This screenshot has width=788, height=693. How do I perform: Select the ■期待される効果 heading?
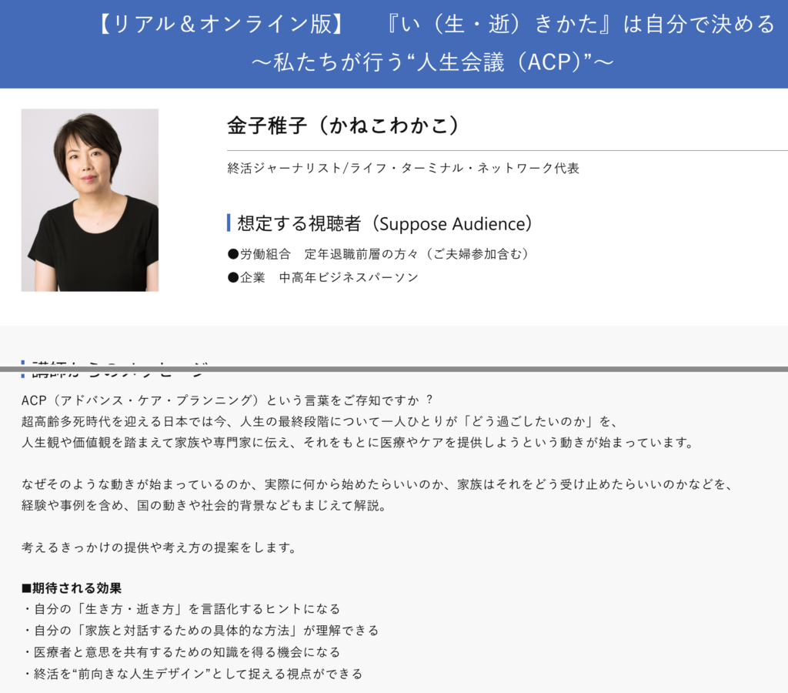tap(72, 588)
